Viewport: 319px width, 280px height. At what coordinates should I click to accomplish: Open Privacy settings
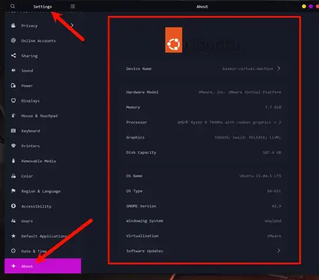[43, 25]
